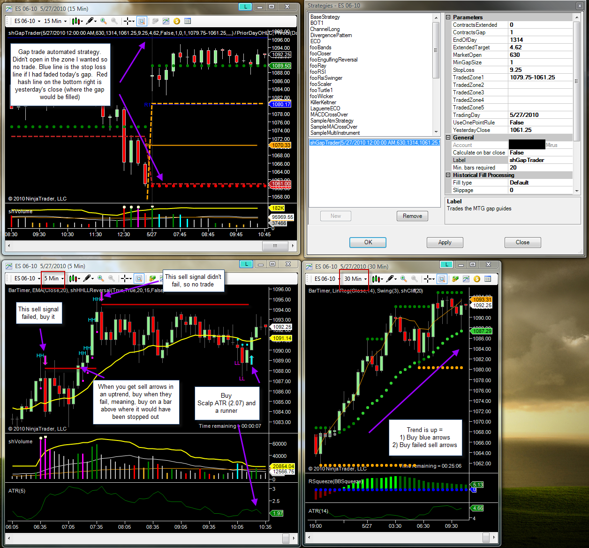
Task: Open ES 06-10 instrument dropdown in 30 Min chart
Action: pos(327,279)
